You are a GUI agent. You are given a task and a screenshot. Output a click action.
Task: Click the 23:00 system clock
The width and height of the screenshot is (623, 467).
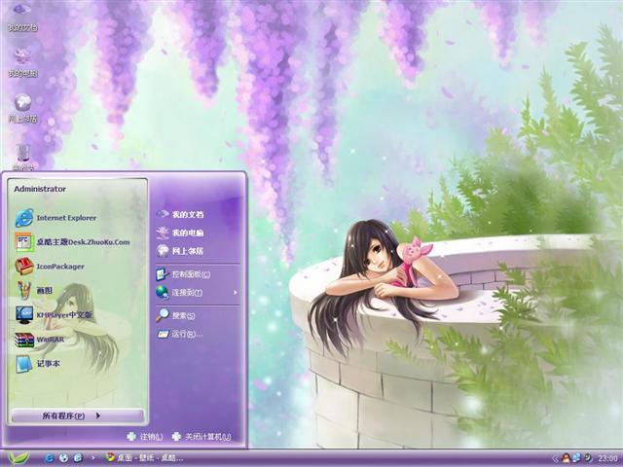[607, 458]
